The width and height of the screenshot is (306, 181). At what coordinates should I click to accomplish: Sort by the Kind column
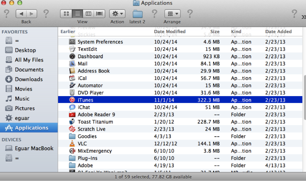(x=236, y=31)
